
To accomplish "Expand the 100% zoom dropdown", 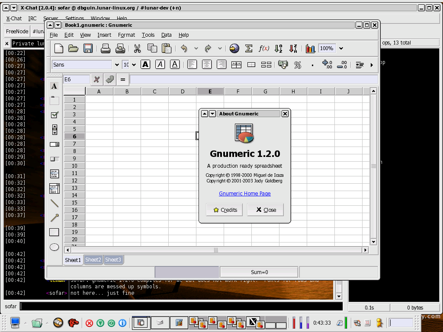I will 341,48.
